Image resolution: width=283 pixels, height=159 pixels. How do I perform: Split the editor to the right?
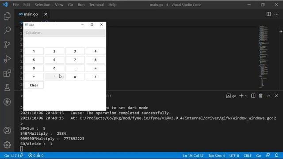(268, 14)
